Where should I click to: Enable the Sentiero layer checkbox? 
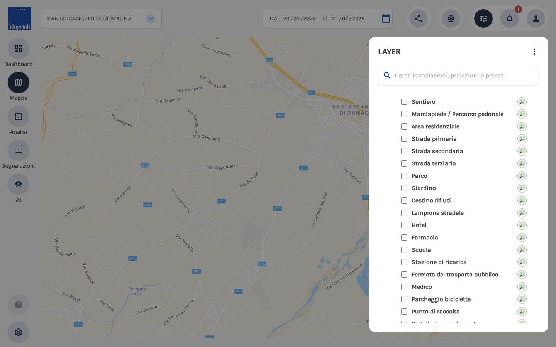pyautogui.click(x=404, y=102)
